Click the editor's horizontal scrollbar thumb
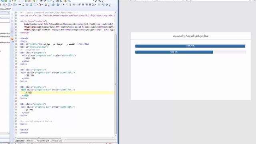This screenshot has height=144, width=256. coord(39,138)
